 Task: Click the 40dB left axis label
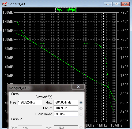[9, 67]
